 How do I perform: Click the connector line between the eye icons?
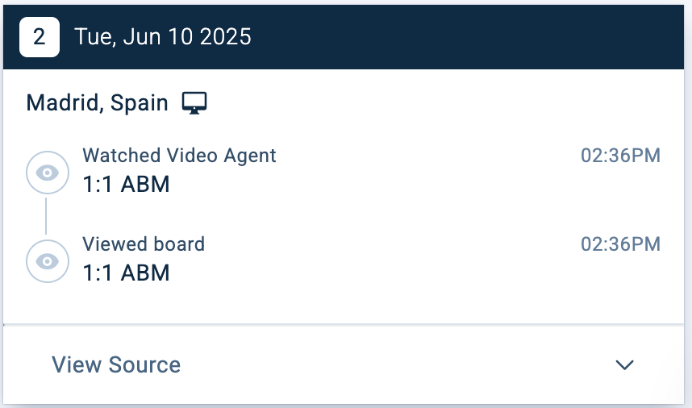click(46, 216)
